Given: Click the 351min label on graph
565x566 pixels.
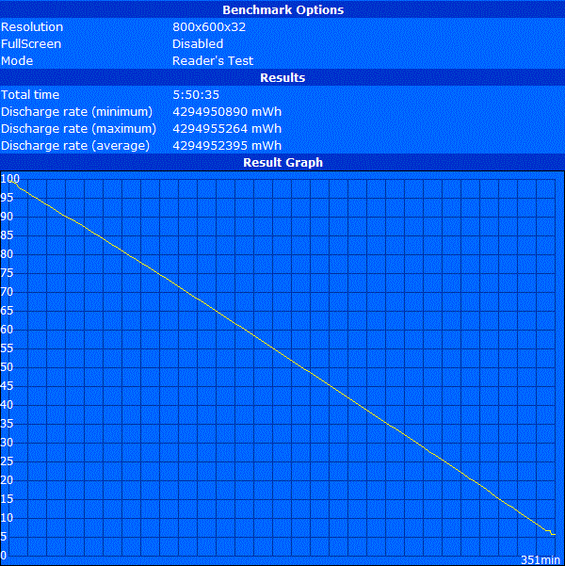Looking at the screenshot, I should coord(542,559).
